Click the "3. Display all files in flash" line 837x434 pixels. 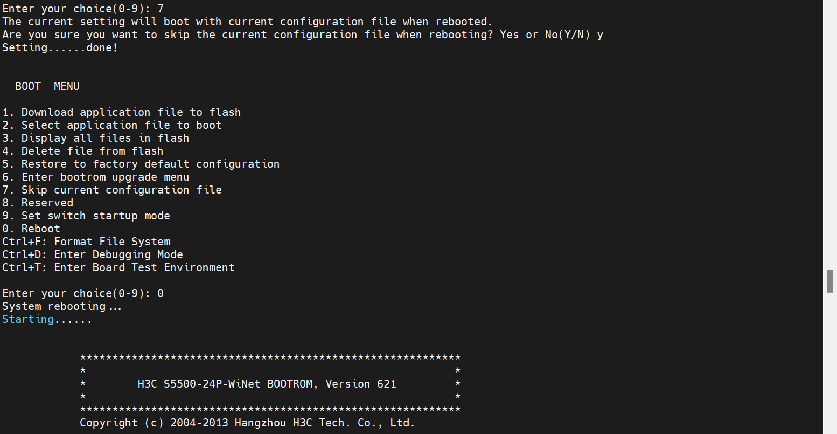95,138
